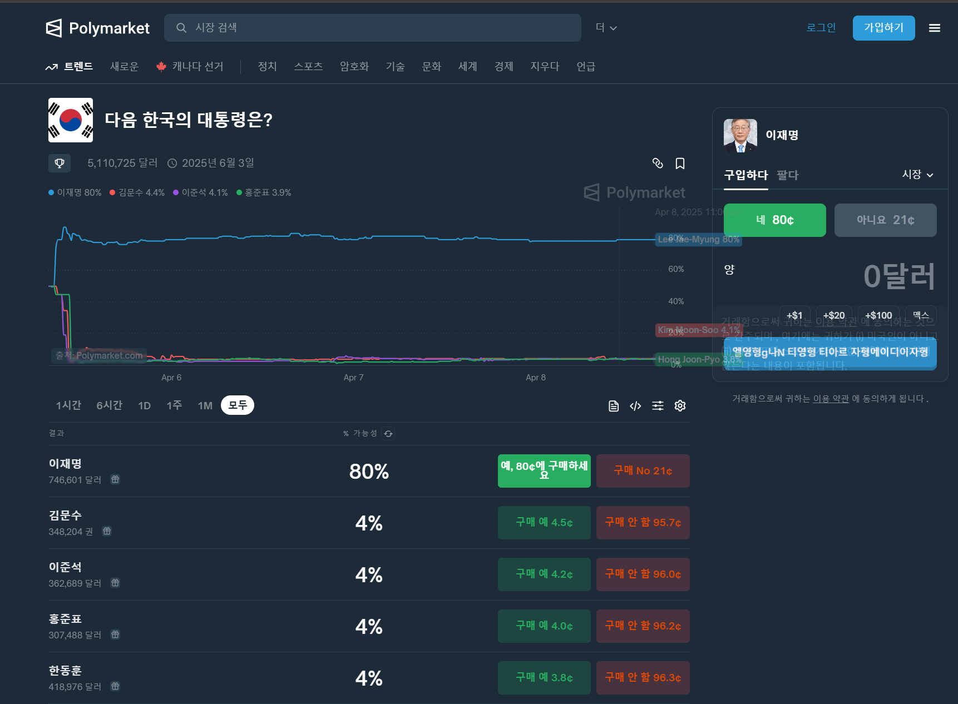The width and height of the screenshot is (958, 704).
Task: Expand the 더 dropdown in header
Action: (606, 28)
